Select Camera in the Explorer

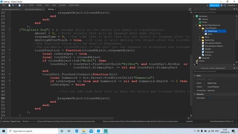[205, 19]
